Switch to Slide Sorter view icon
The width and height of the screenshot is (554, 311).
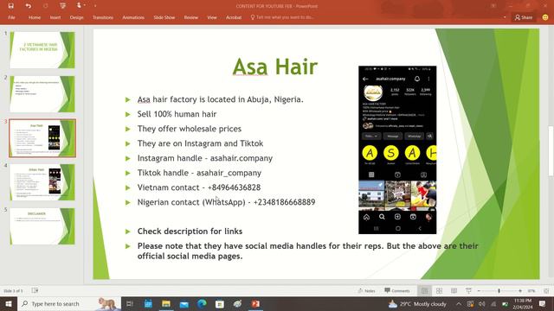click(x=439, y=290)
